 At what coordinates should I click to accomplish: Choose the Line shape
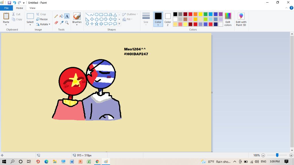tap(87, 15)
